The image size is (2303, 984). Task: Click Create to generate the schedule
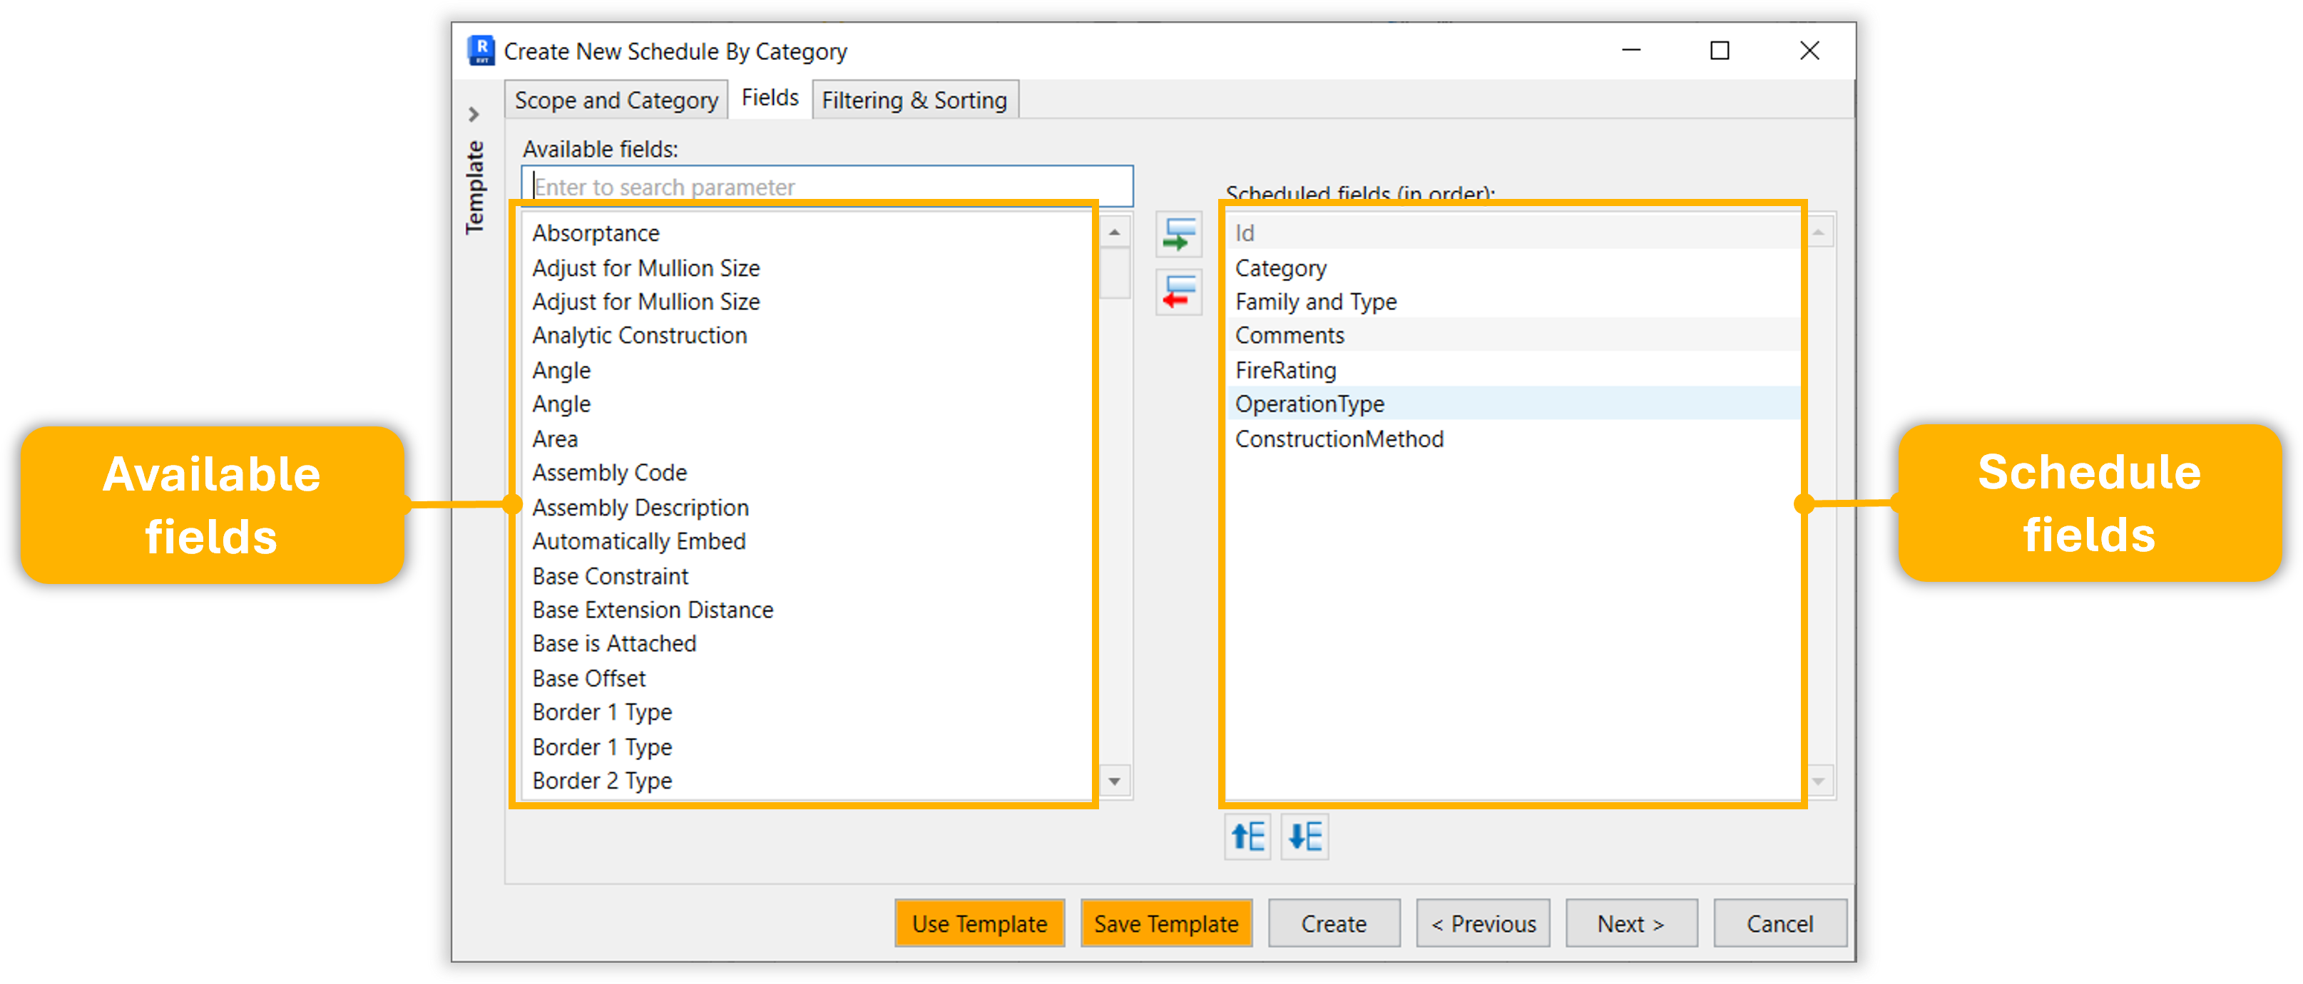coord(1333,923)
